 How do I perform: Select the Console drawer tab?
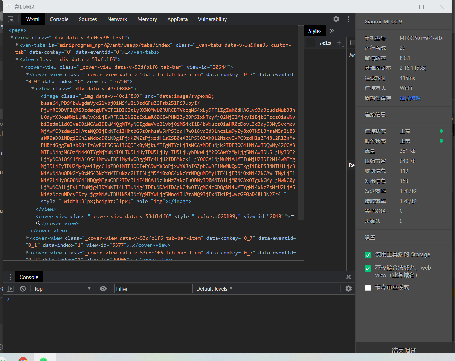tap(29, 277)
